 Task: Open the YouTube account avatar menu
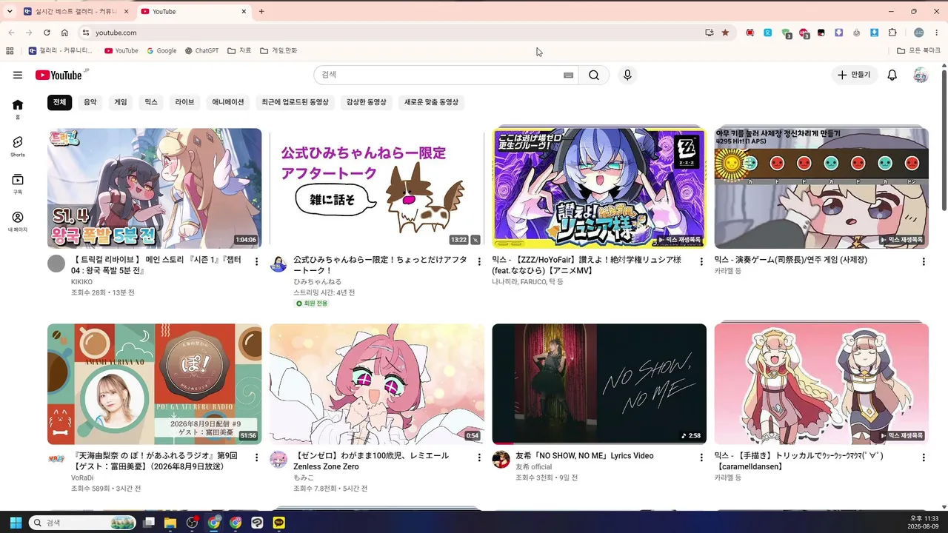(x=921, y=75)
